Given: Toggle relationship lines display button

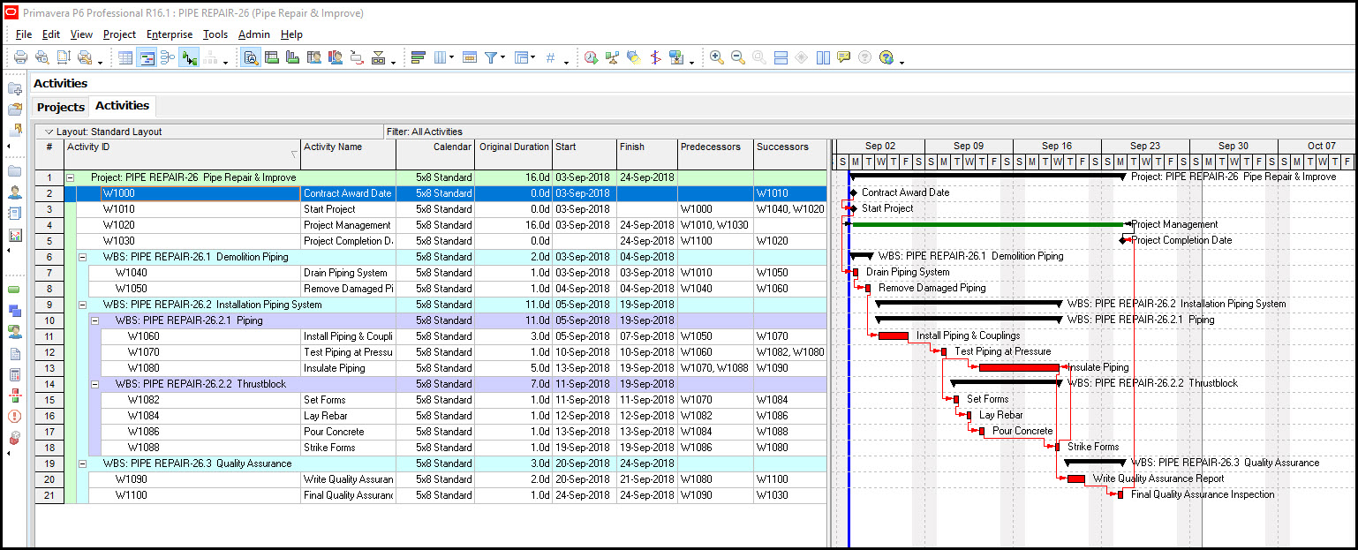Looking at the screenshot, I should pos(189,57).
